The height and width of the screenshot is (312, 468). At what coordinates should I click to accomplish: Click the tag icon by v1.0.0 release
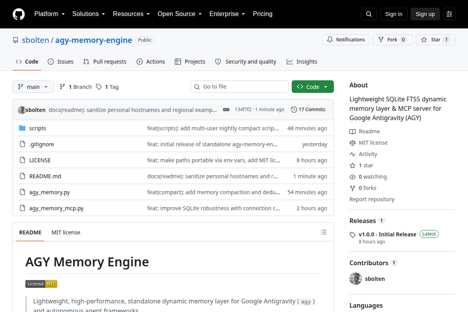pyautogui.click(x=353, y=235)
